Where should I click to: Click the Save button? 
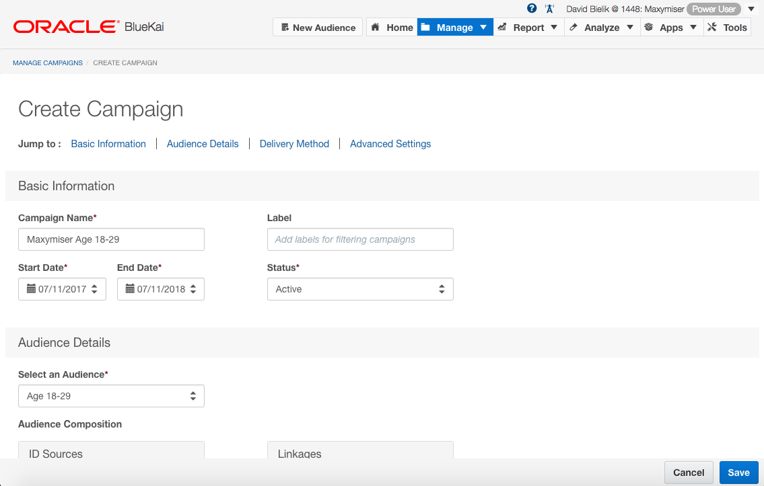[738, 473]
